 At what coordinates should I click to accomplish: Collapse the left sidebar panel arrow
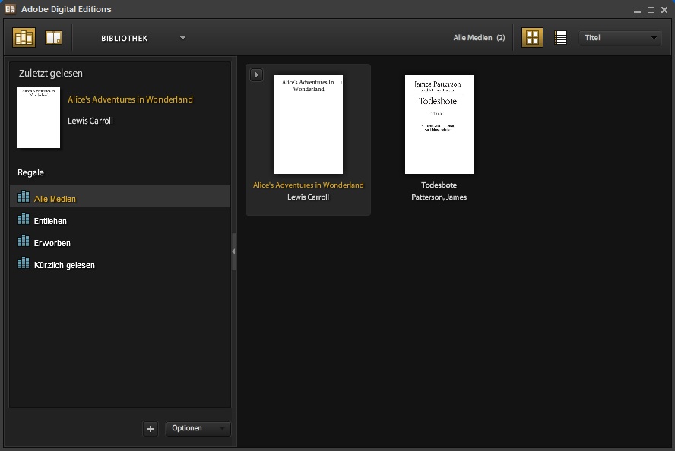(x=234, y=251)
